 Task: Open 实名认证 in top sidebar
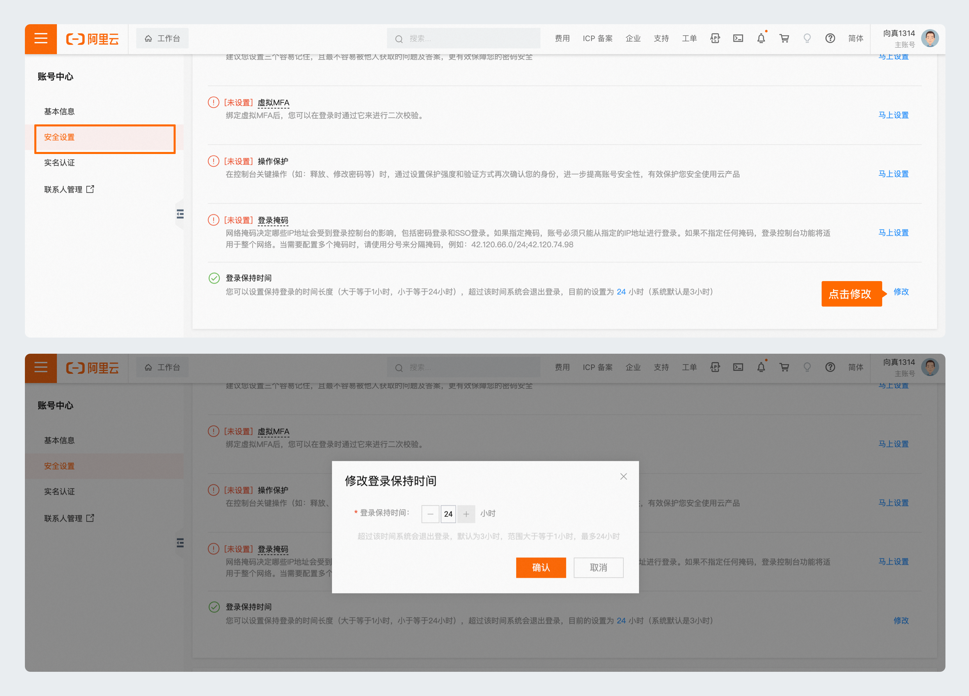[x=60, y=163]
